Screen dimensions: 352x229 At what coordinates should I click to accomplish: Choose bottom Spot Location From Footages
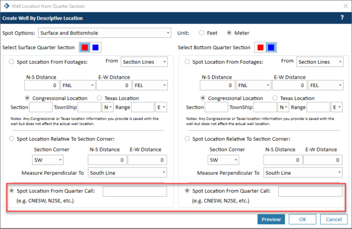click(x=187, y=62)
